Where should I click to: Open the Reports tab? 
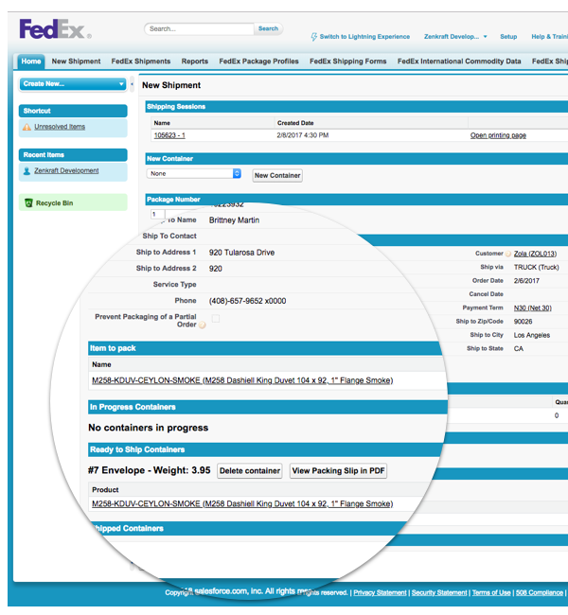click(x=195, y=61)
